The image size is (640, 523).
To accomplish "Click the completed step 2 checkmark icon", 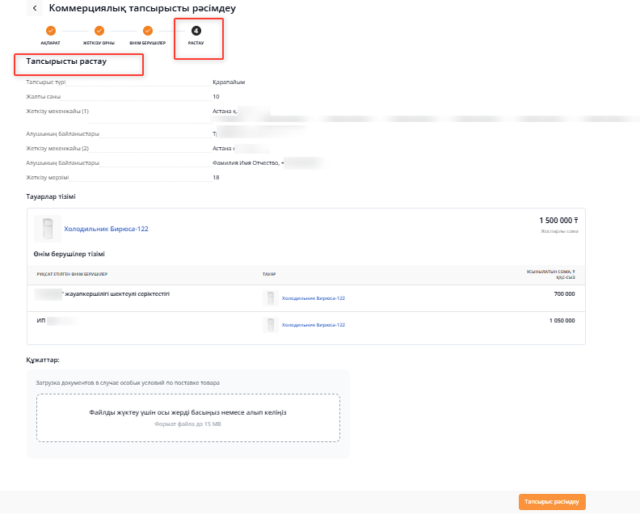I will (99, 31).
